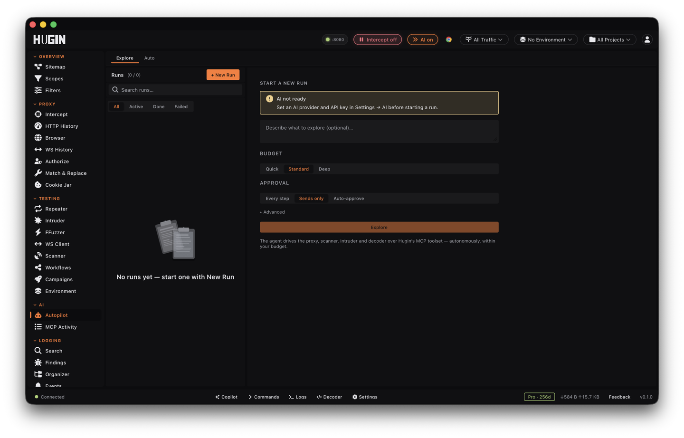The height and width of the screenshot is (438, 684).
Task: Toggle the Intercept off button
Action: (x=378, y=39)
